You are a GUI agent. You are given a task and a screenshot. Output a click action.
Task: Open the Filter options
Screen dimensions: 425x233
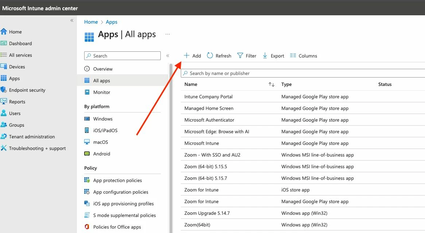coord(247,56)
